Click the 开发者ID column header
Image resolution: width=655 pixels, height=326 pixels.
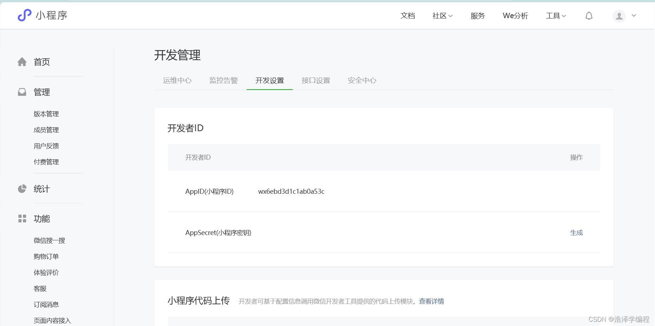(198, 157)
